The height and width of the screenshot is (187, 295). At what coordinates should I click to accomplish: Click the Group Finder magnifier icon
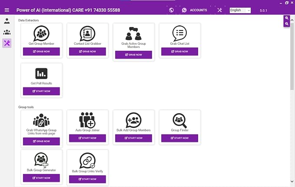(180, 120)
